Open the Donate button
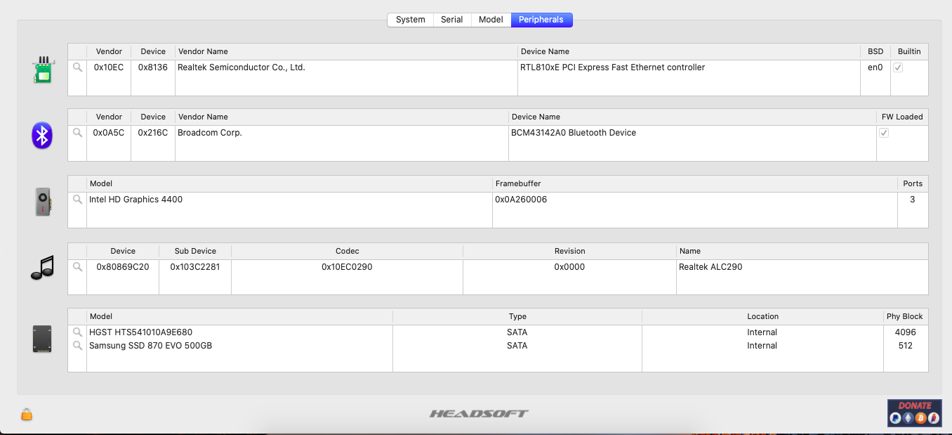Screen dimensions: 952x435 tap(914, 413)
